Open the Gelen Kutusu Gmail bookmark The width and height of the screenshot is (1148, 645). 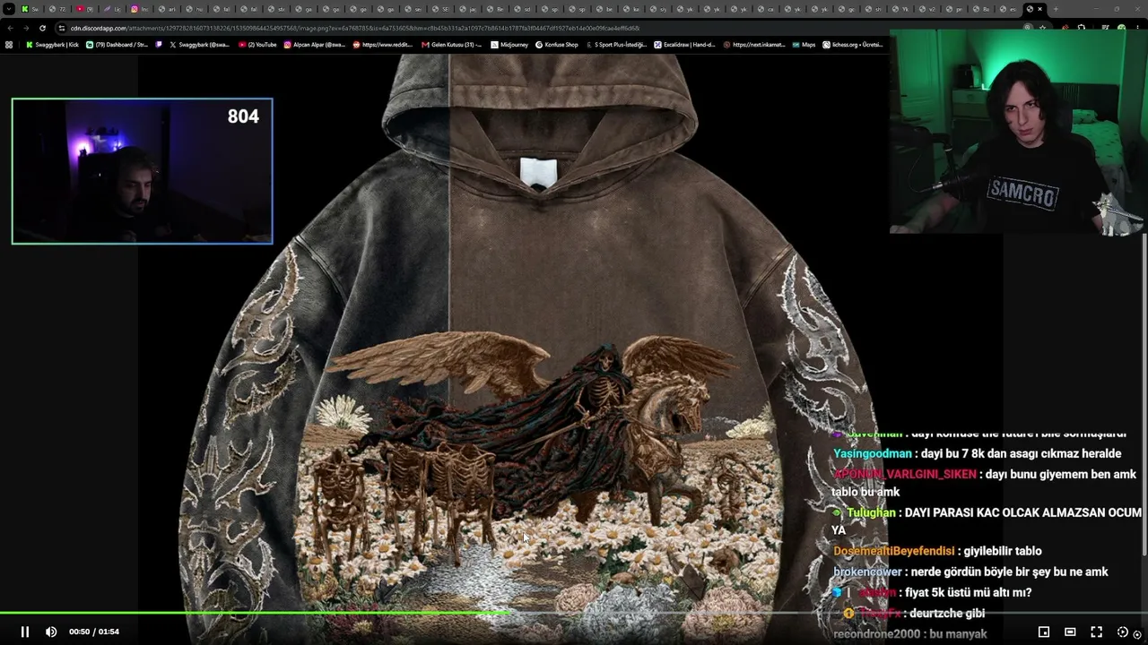coord(451,45)
